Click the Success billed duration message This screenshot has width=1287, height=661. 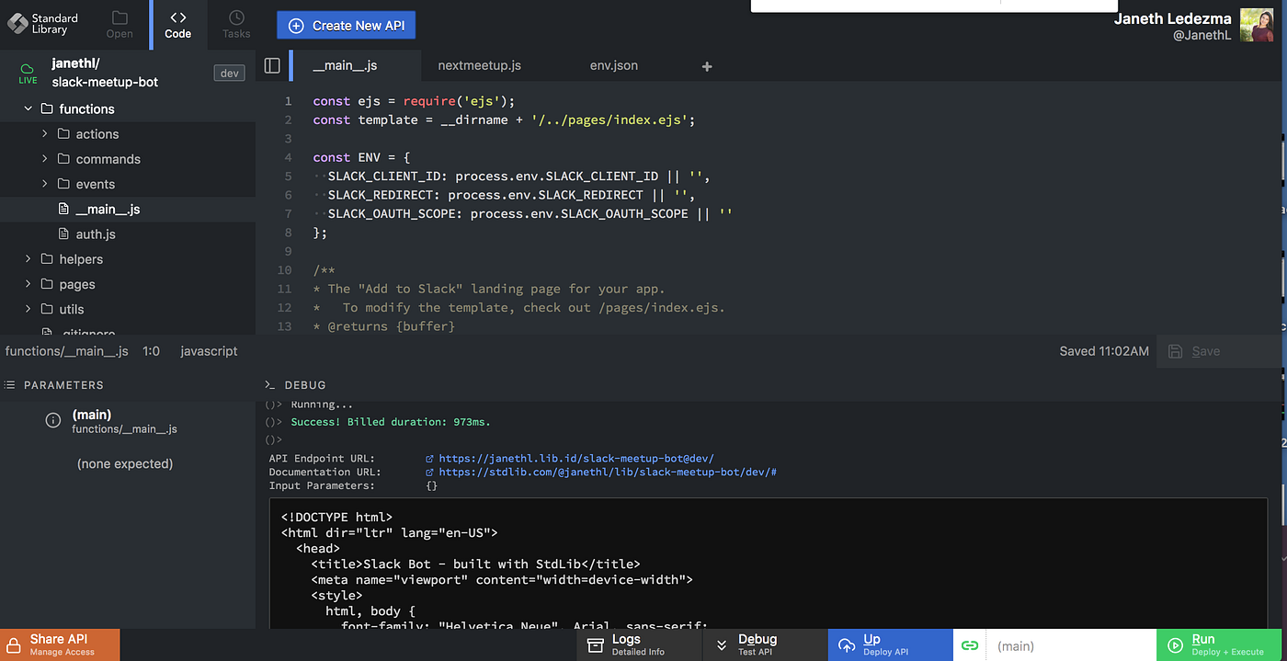[x=391, y=422]
